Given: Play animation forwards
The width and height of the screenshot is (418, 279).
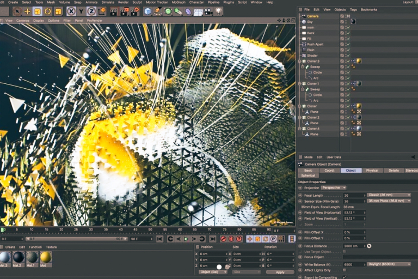Looking at the screenshot, I should (x=186, y=239).
